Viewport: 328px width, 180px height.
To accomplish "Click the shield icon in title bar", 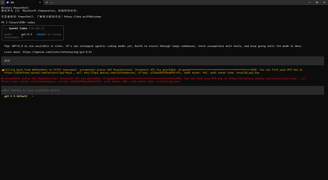I will (2, 2).
